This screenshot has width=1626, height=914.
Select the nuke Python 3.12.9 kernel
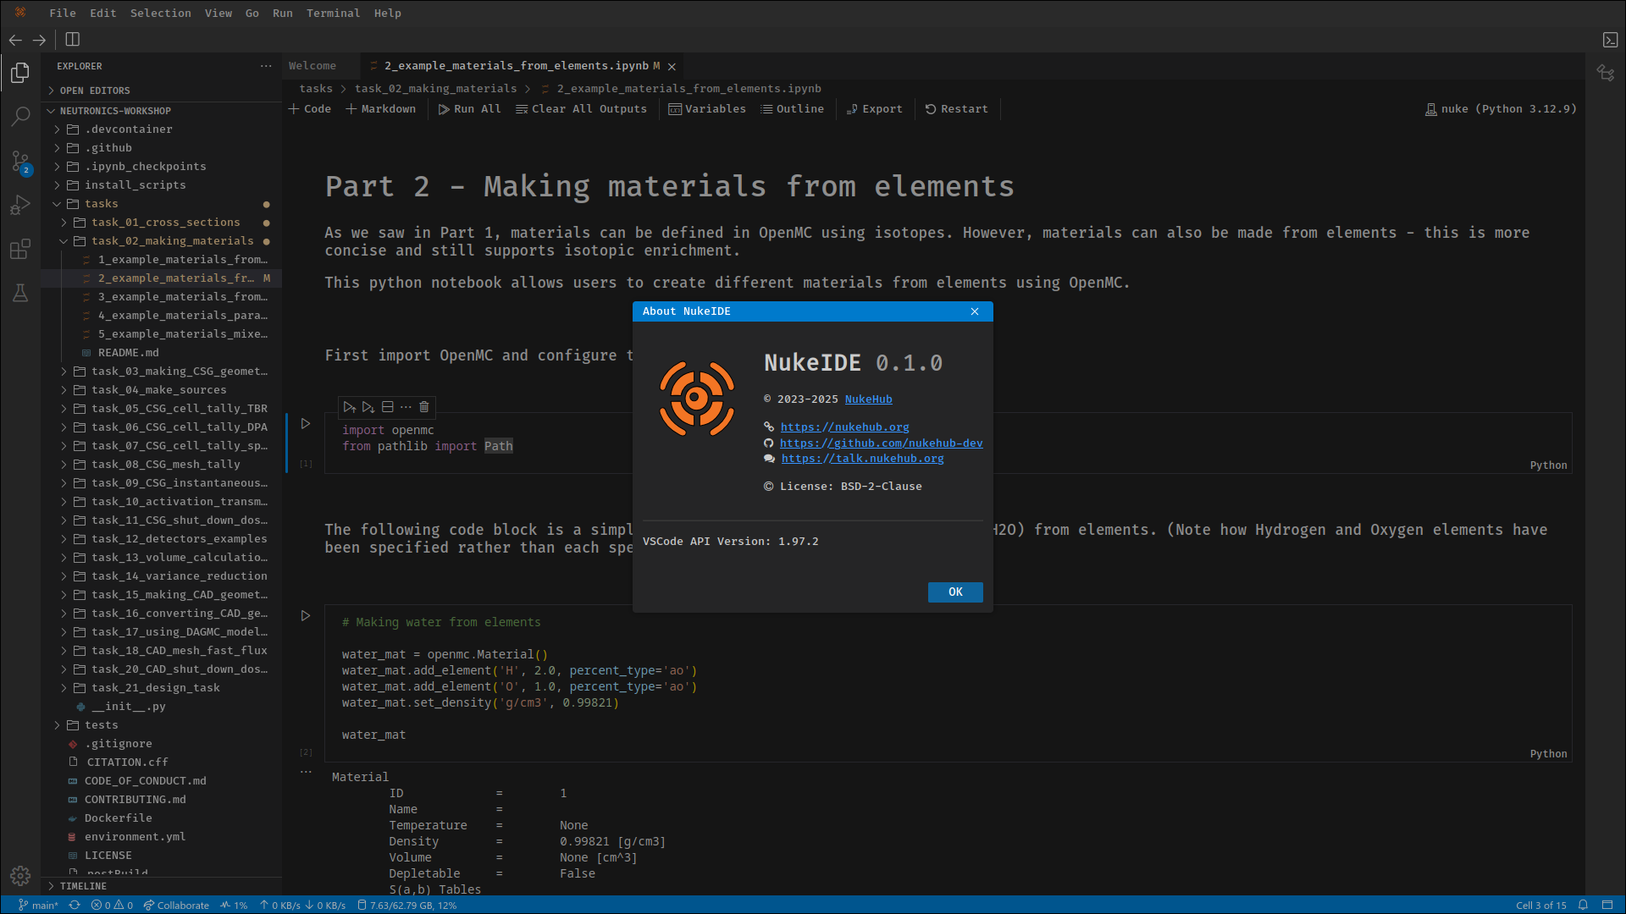point(1501,109)
